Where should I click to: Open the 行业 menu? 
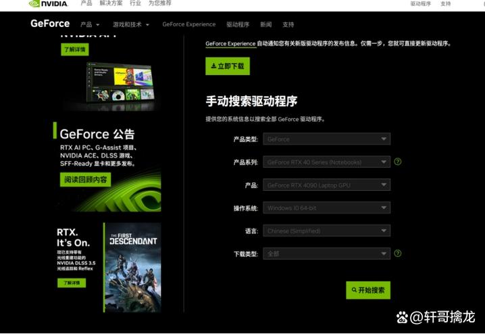pyautogui.click(x=135, y=3)
